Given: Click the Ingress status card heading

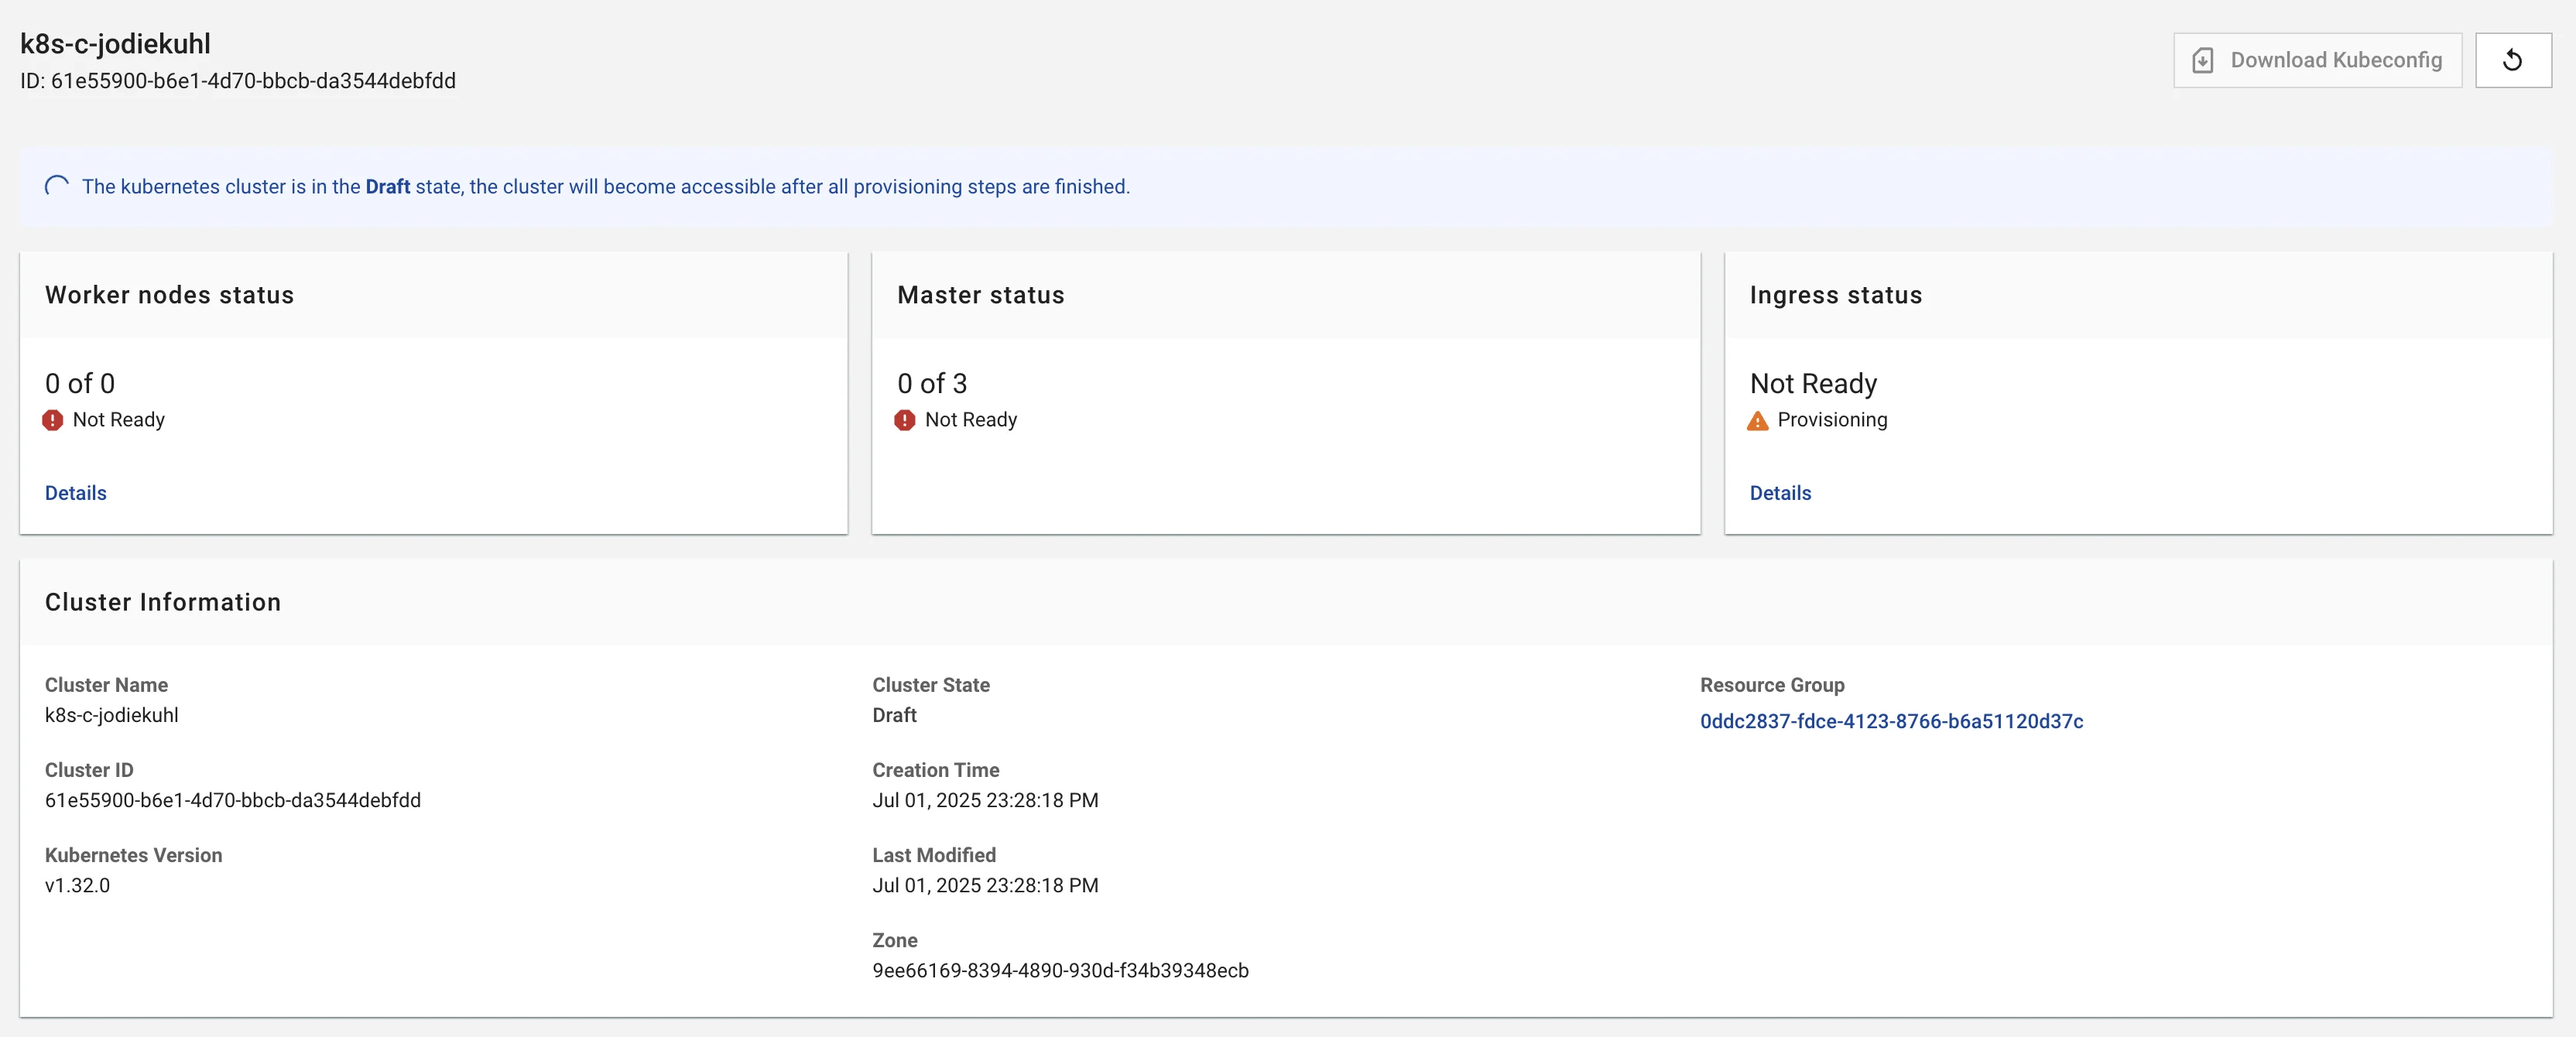Looking at the screenshot, I should 1836,295.
